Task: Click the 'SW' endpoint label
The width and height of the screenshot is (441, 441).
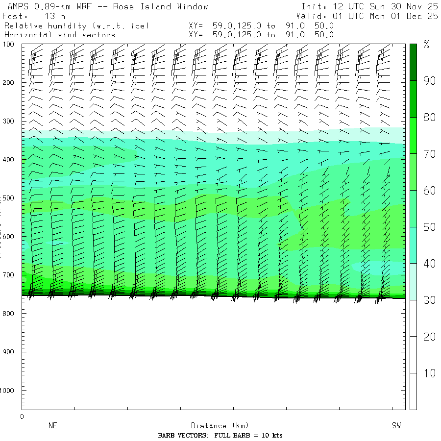Action: coord(396,425)
